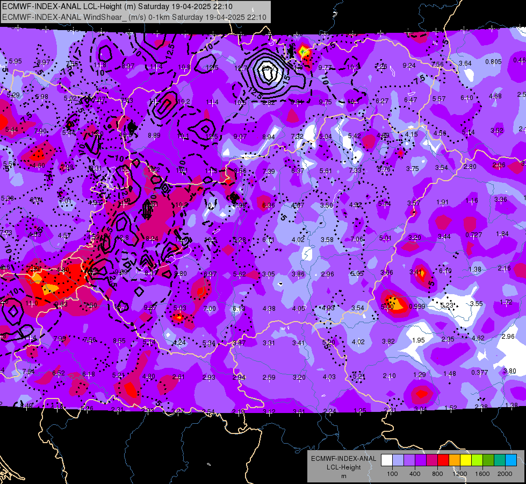
Task: Click the 400 legend scale label
Action: point(415,474)
